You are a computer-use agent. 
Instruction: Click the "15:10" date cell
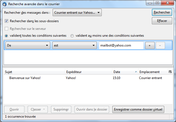(117, 78)
